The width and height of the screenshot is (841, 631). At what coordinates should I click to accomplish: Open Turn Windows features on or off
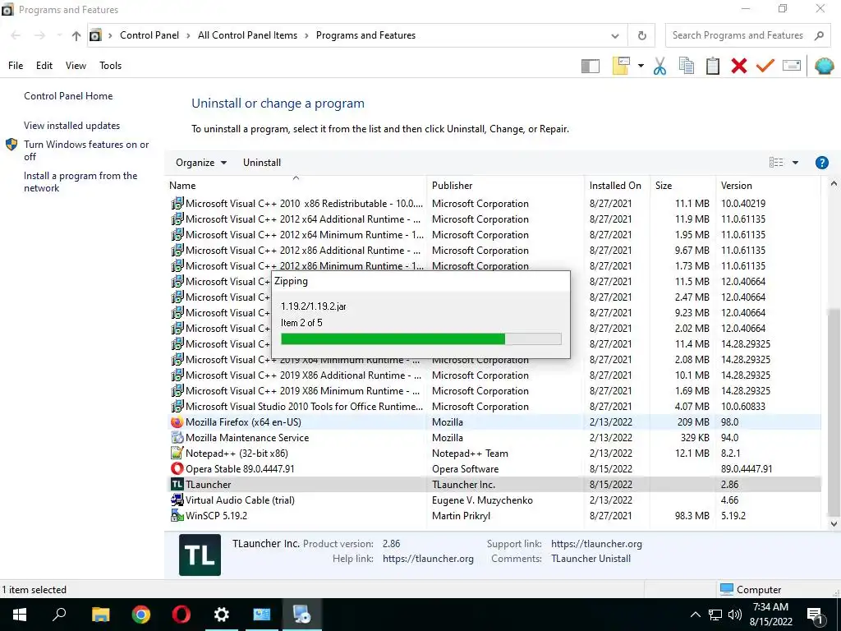pyautogui.click(x=86, y=150)
